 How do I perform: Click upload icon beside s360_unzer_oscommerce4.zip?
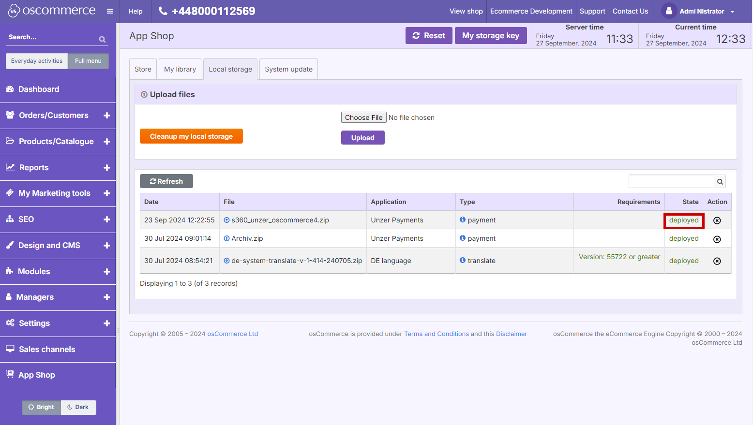(x=226, y=220)
